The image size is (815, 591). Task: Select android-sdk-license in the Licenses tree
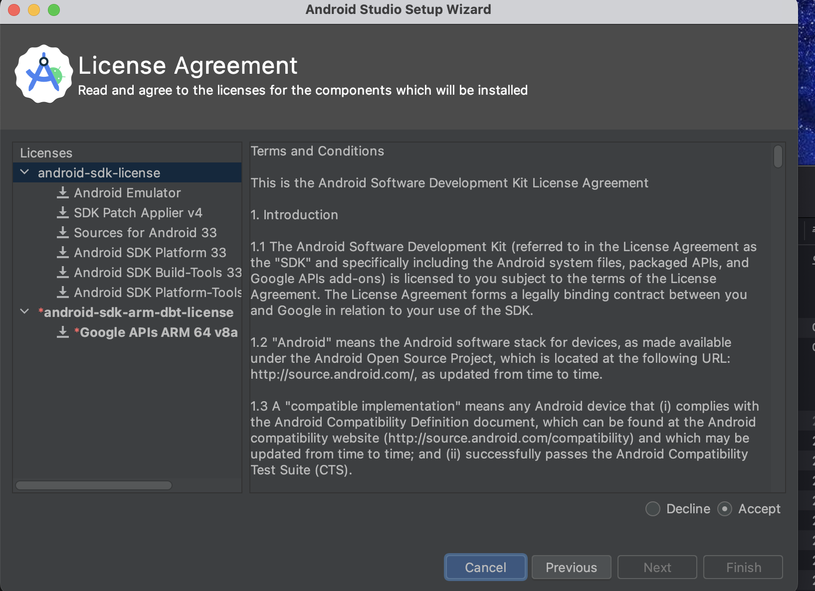(127, 172)
